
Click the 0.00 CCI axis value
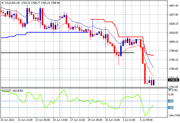pyautogui.click(x=171, y=95)
